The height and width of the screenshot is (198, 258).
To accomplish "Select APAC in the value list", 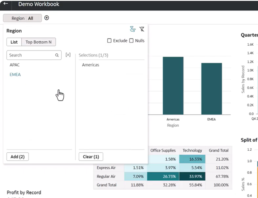I will (x=15, y=65).
